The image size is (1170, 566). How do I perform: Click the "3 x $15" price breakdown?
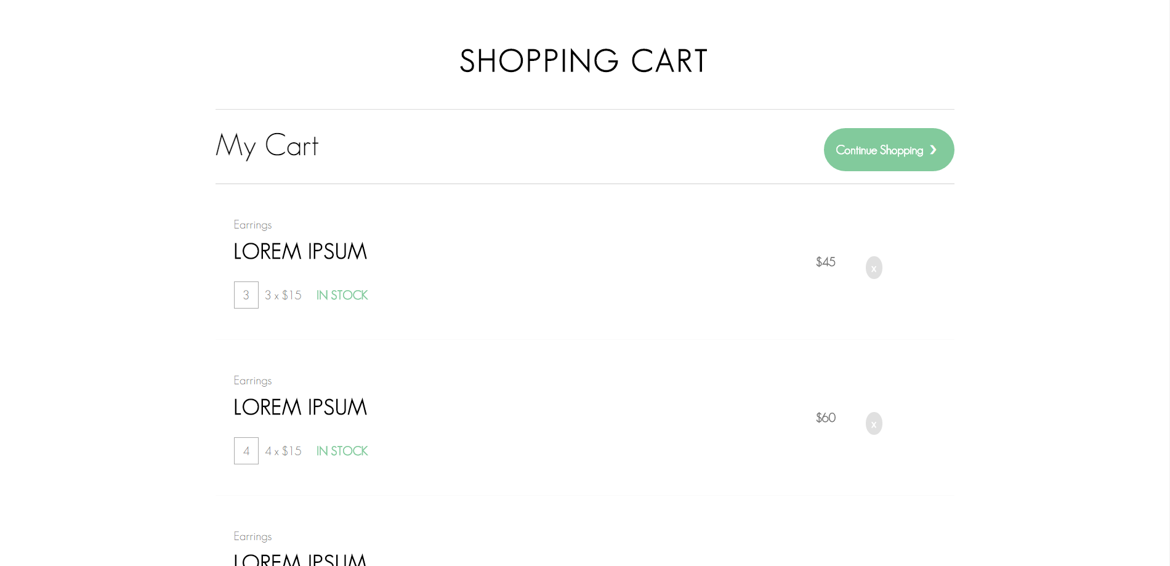pos(283,295)
